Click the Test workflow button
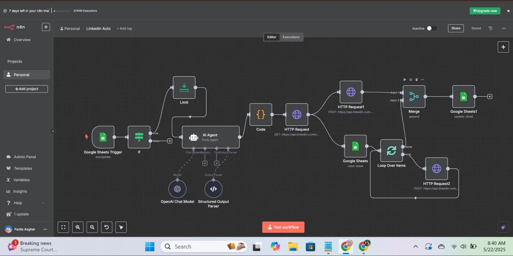This screenshot has width=513, height=256. coord(283,227)
